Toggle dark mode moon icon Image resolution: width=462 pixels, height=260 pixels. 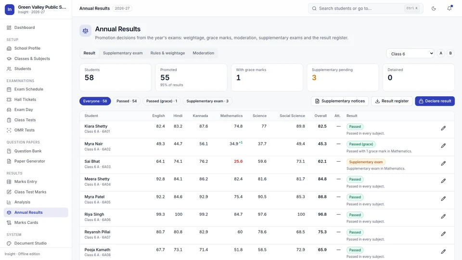(x=434, y=9)
